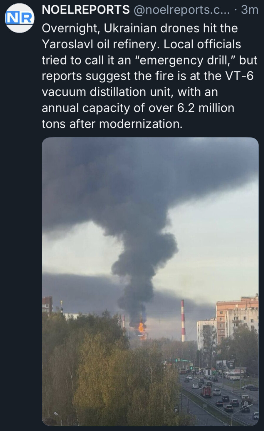Open the attached refinery fire photo

pos(150,281)
